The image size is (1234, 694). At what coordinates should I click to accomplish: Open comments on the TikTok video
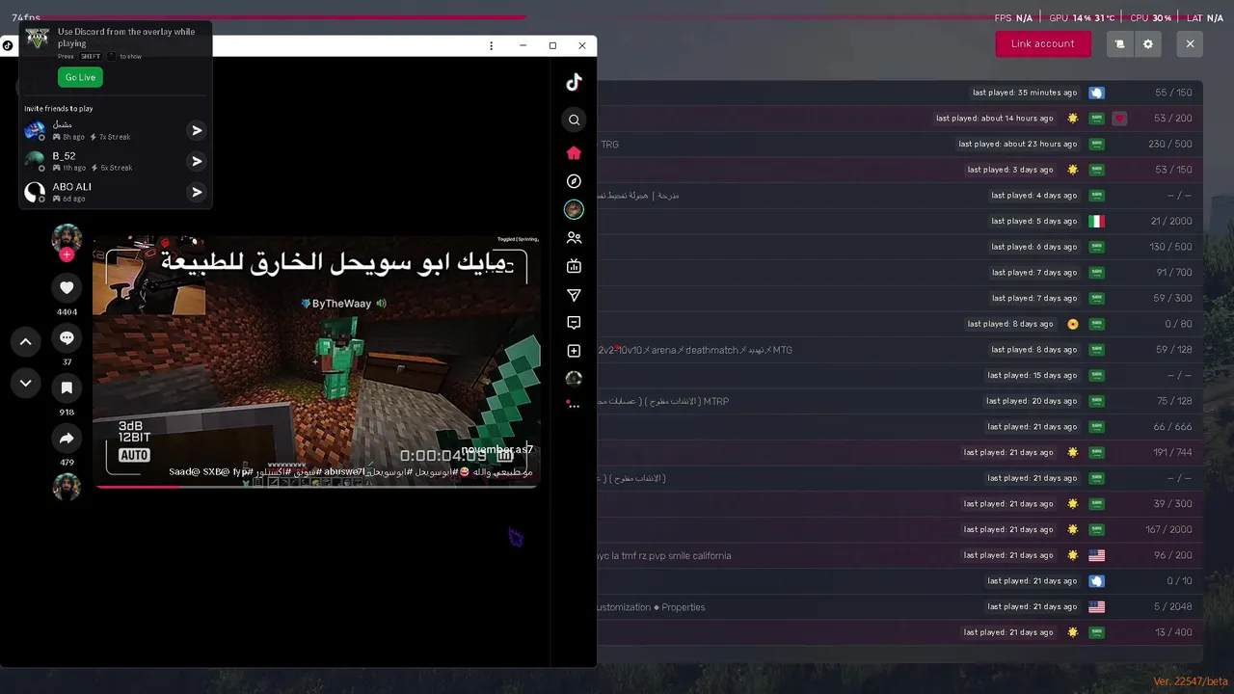(67, 338)
